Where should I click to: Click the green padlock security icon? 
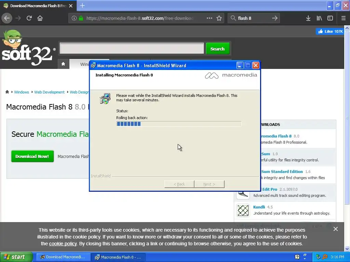click(x=81, y=18)
